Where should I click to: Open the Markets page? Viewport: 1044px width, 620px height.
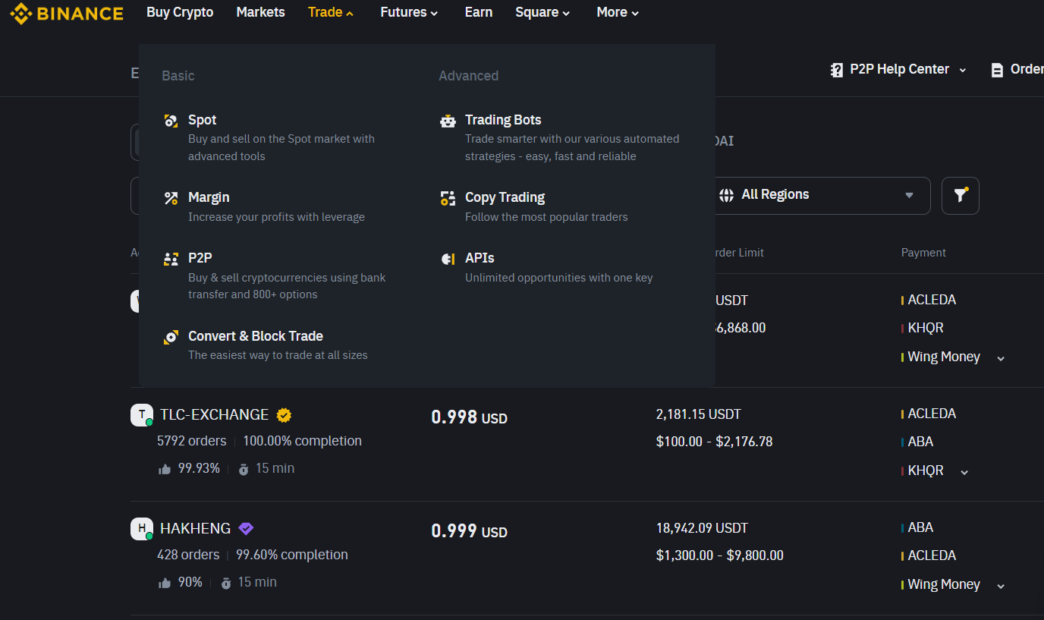(x=260, y=12)
